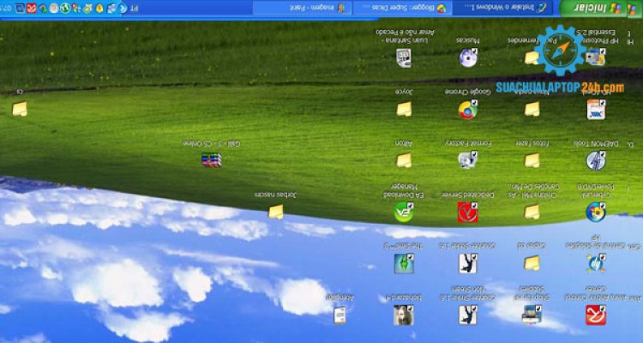Open the Ailton folder
Image resolution: width=643 pixels, height=343 pixels.
(403, 159)
